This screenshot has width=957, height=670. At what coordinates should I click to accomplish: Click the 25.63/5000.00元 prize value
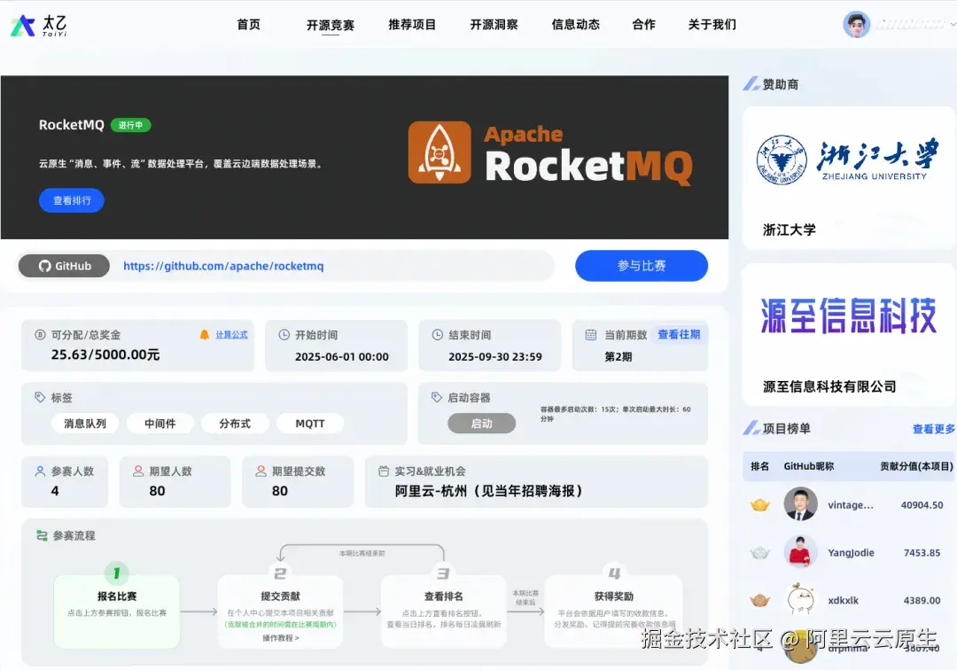(x=105, y=354)
